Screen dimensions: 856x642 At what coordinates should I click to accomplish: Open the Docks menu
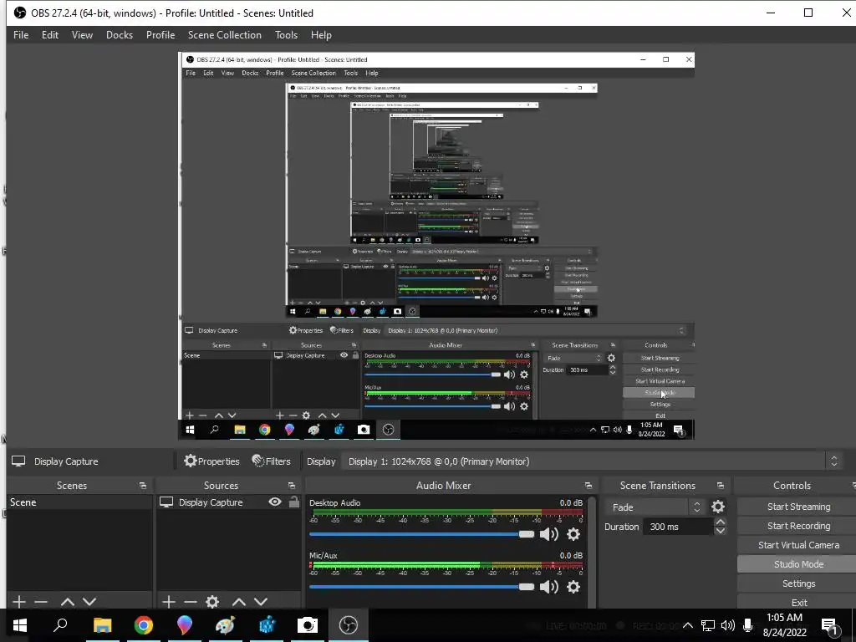[119, 35]
